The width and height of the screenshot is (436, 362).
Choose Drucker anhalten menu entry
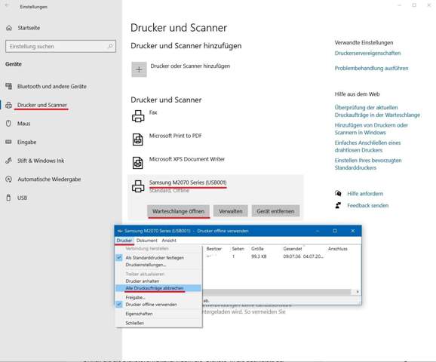(x=158, y=281)
